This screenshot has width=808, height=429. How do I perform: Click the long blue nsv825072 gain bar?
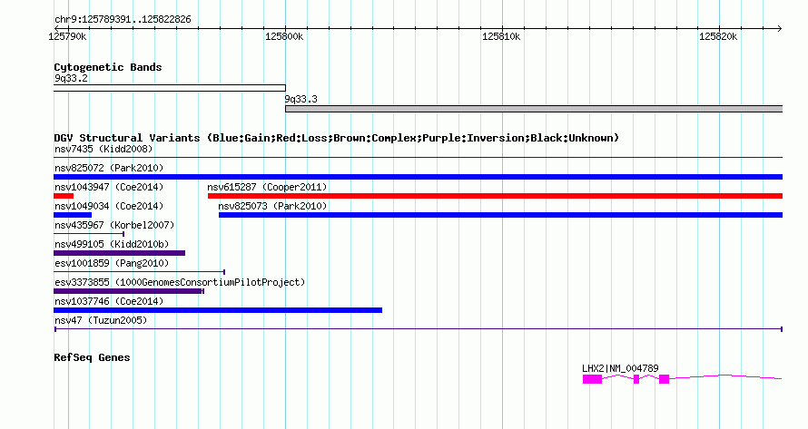[418, 177]
